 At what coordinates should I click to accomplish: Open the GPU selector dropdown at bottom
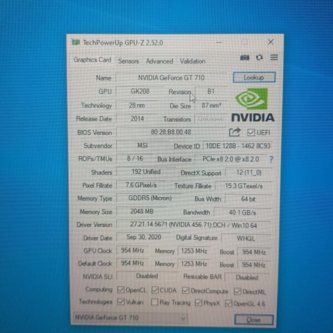(130, 317)
